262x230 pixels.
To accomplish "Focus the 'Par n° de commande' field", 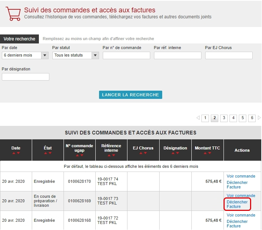I will 126,55.
